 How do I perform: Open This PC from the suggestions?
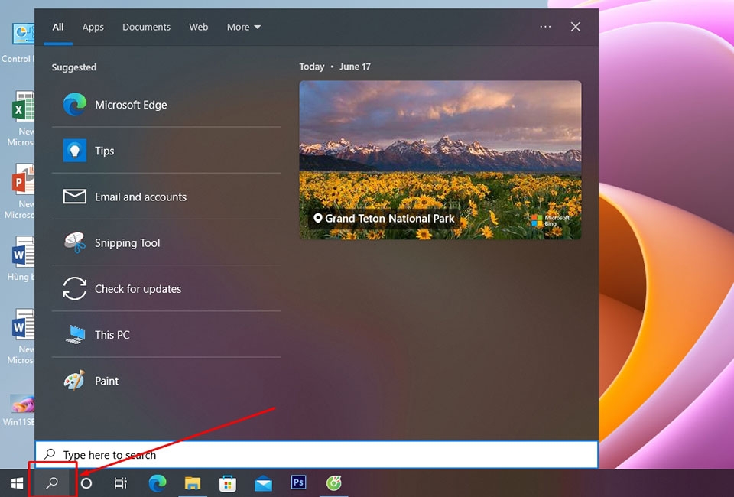point(111,334)
